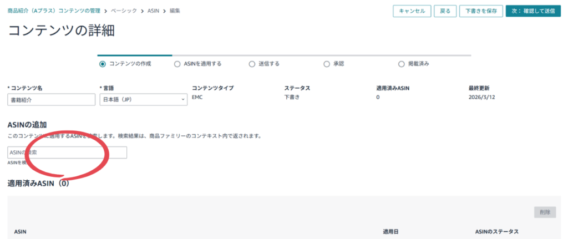Open the 商品紹介（Aプラス）コンテンツの管理 breadcrumb link
Image resolution: width=568 pixels, height=239 pixels.
click(x=57, y=11)
